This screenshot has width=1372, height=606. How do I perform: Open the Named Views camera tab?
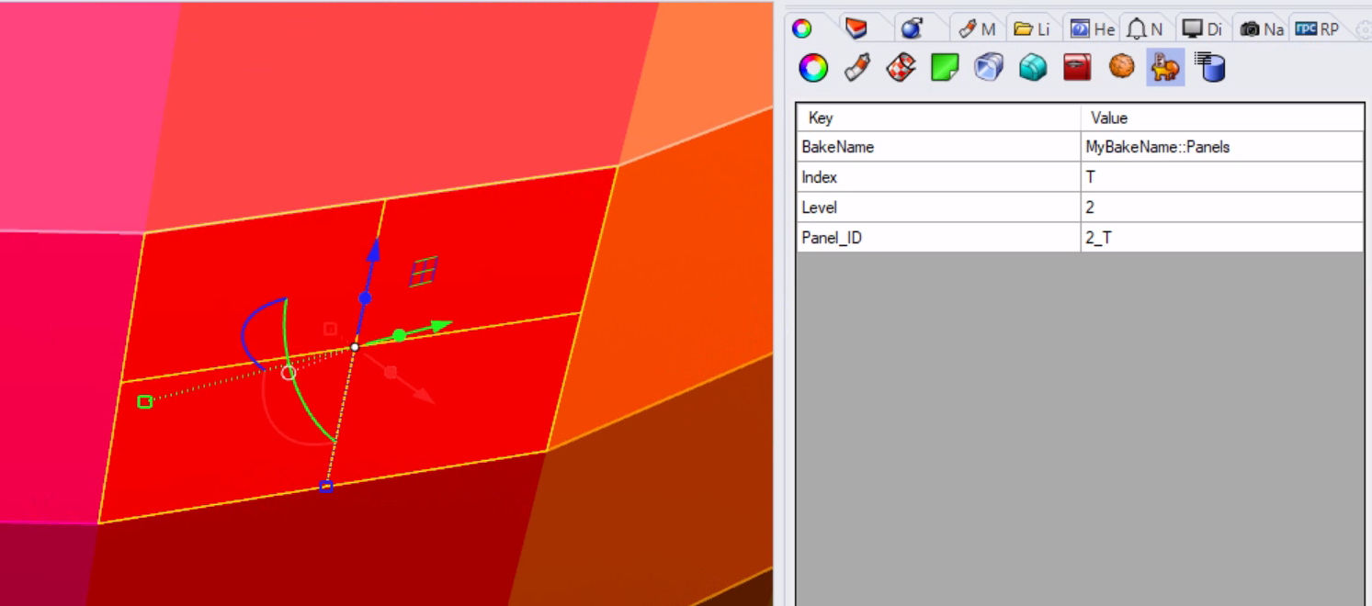(1259, 28)
